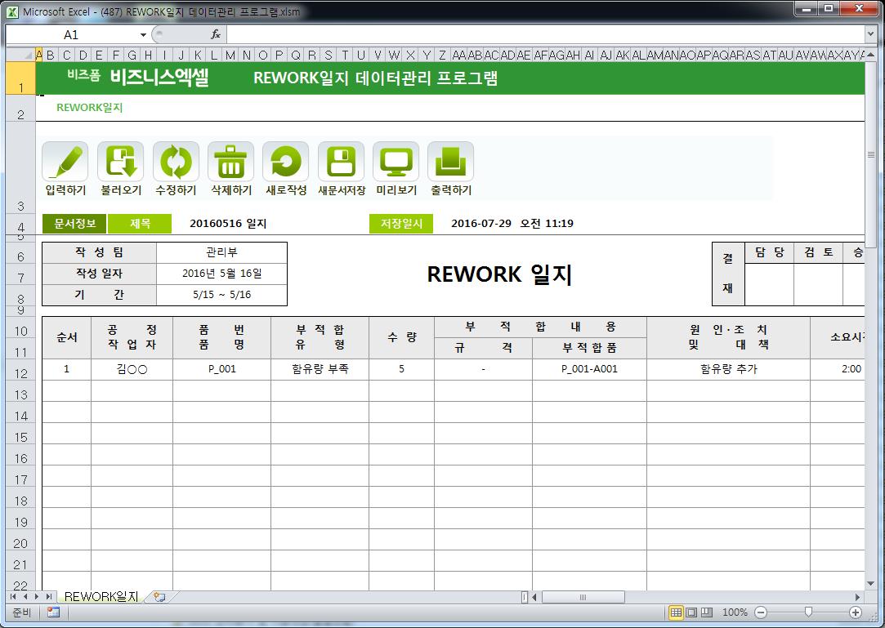Click the 출력하기 printer icon

(450, 163)
